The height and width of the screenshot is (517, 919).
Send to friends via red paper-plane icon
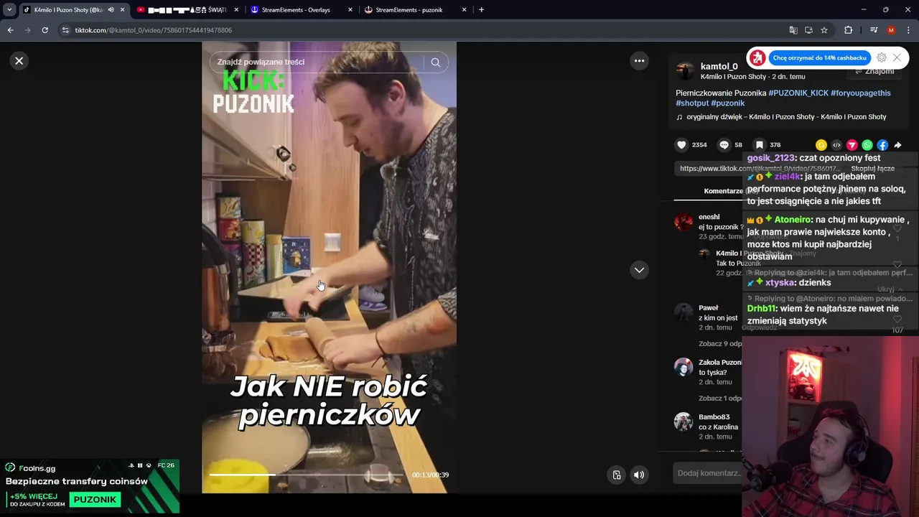point(852,145)
